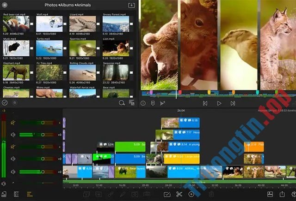Open the Photos source selector flower icon
The height and width of the screenshot is (201, 296).
(4, 5)
